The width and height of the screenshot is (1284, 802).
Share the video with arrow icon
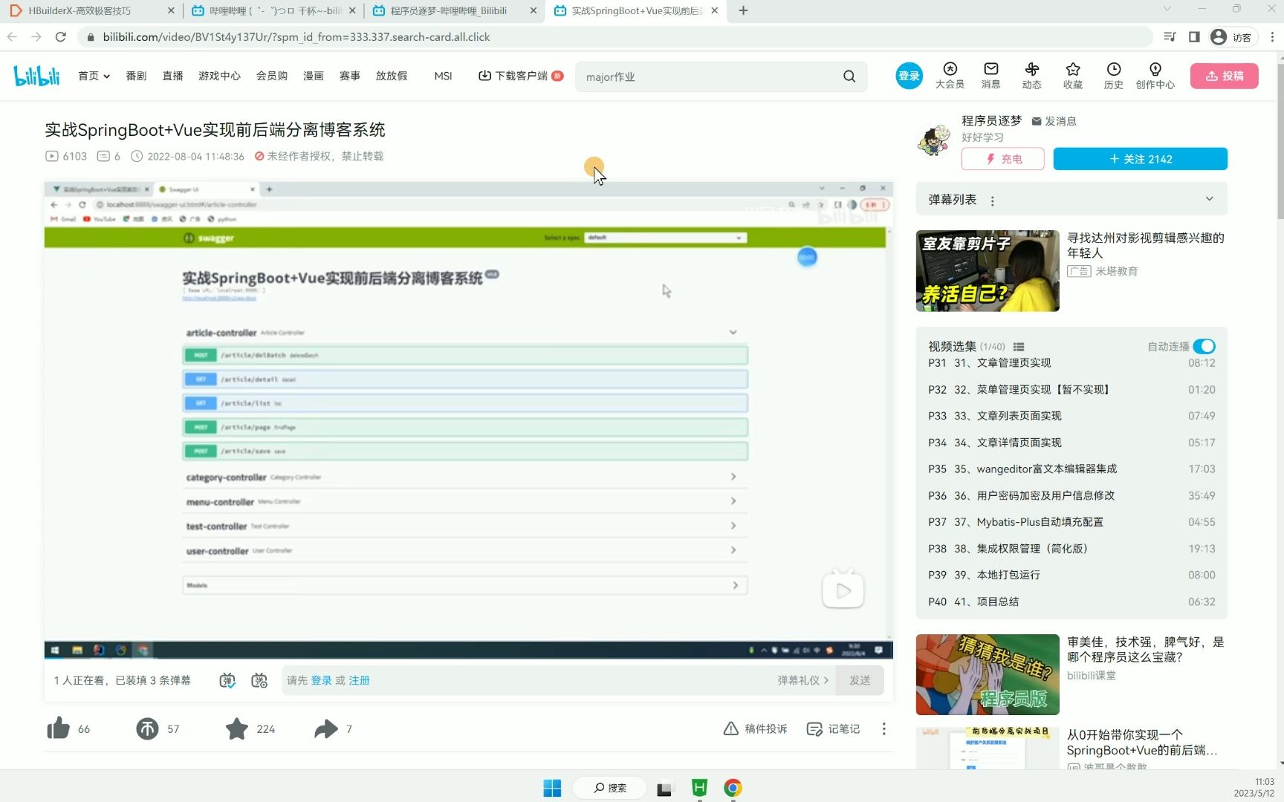pyautogui.click(x=326, y=728)
